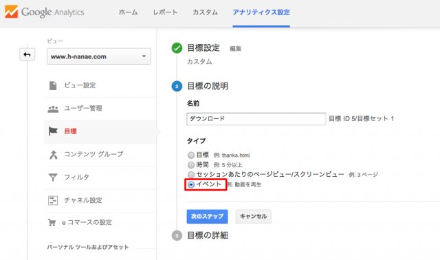Select the 時間 radio button
Viewport: 440px width, 260px height.
click(x=191, y=165)
